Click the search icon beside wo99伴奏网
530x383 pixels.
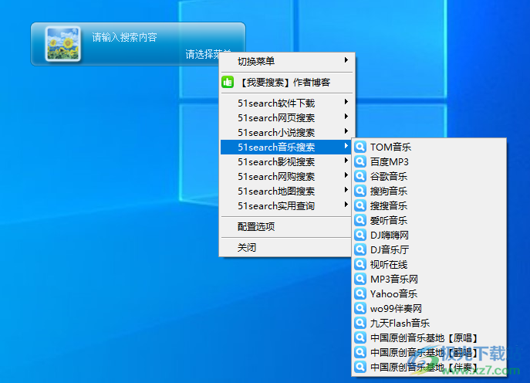(x=360, y=308)
